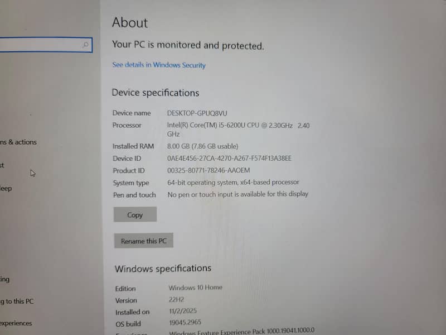Click the Windows 10 Home edition text

pos(195,288)
